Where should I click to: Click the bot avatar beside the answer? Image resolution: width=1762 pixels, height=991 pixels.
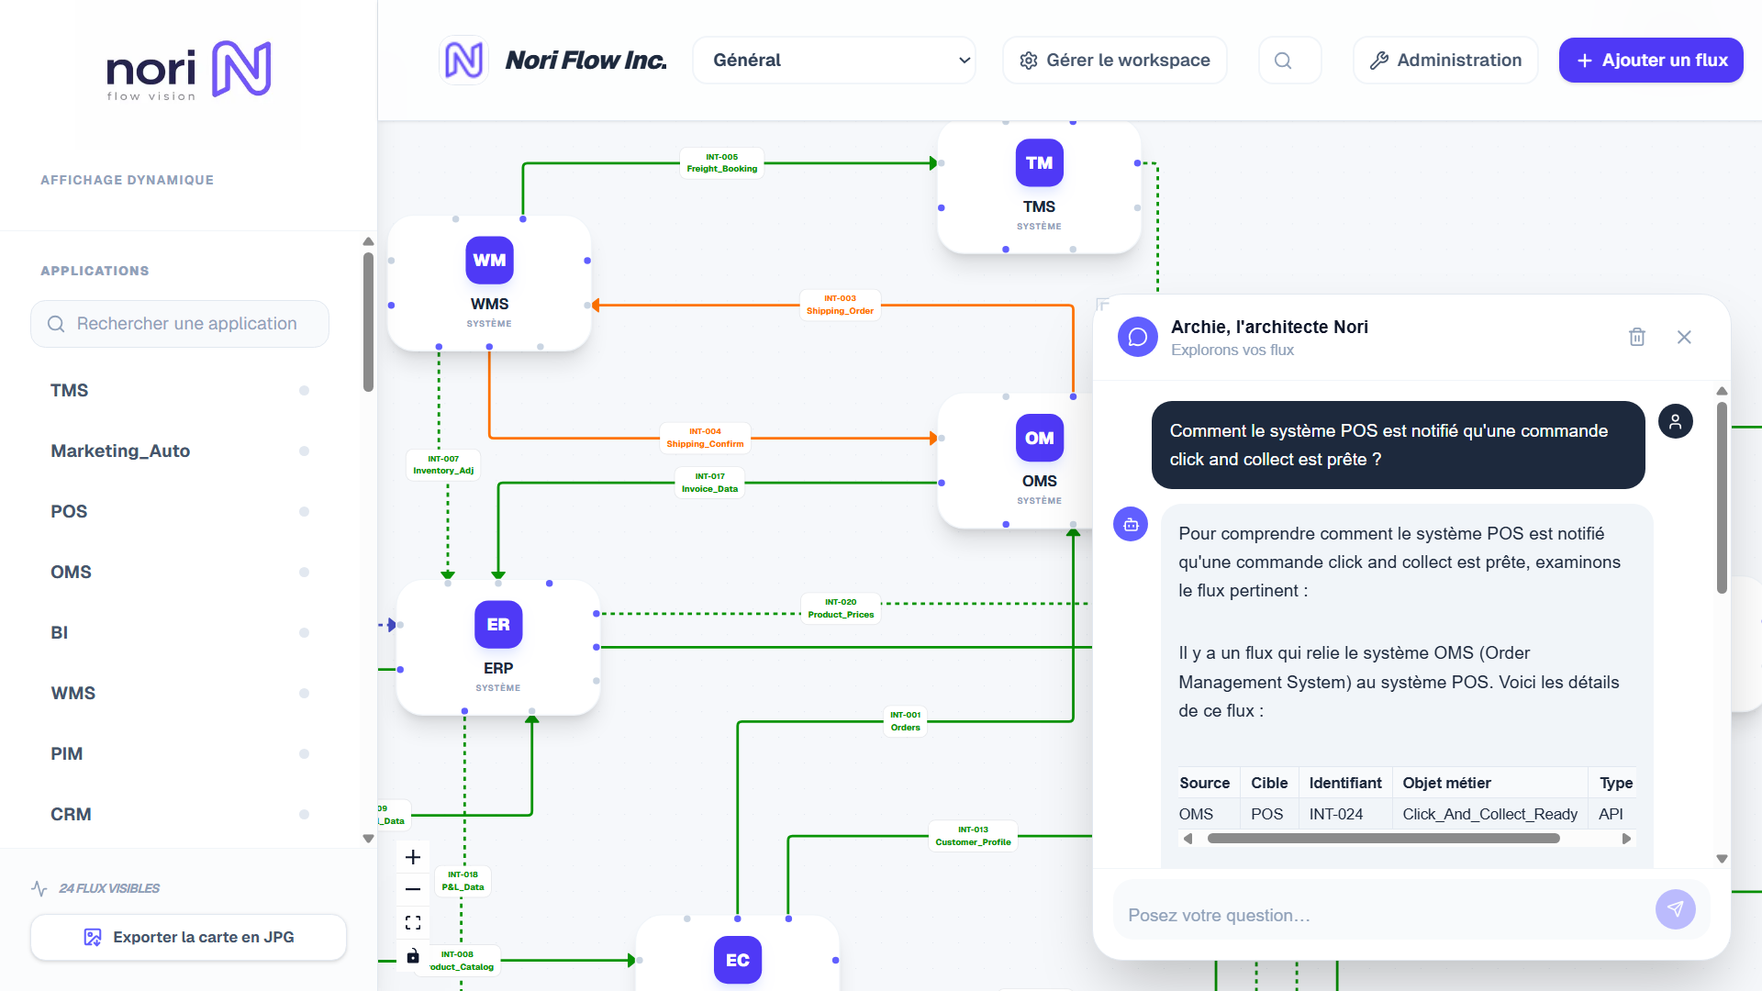(1131, 524)
